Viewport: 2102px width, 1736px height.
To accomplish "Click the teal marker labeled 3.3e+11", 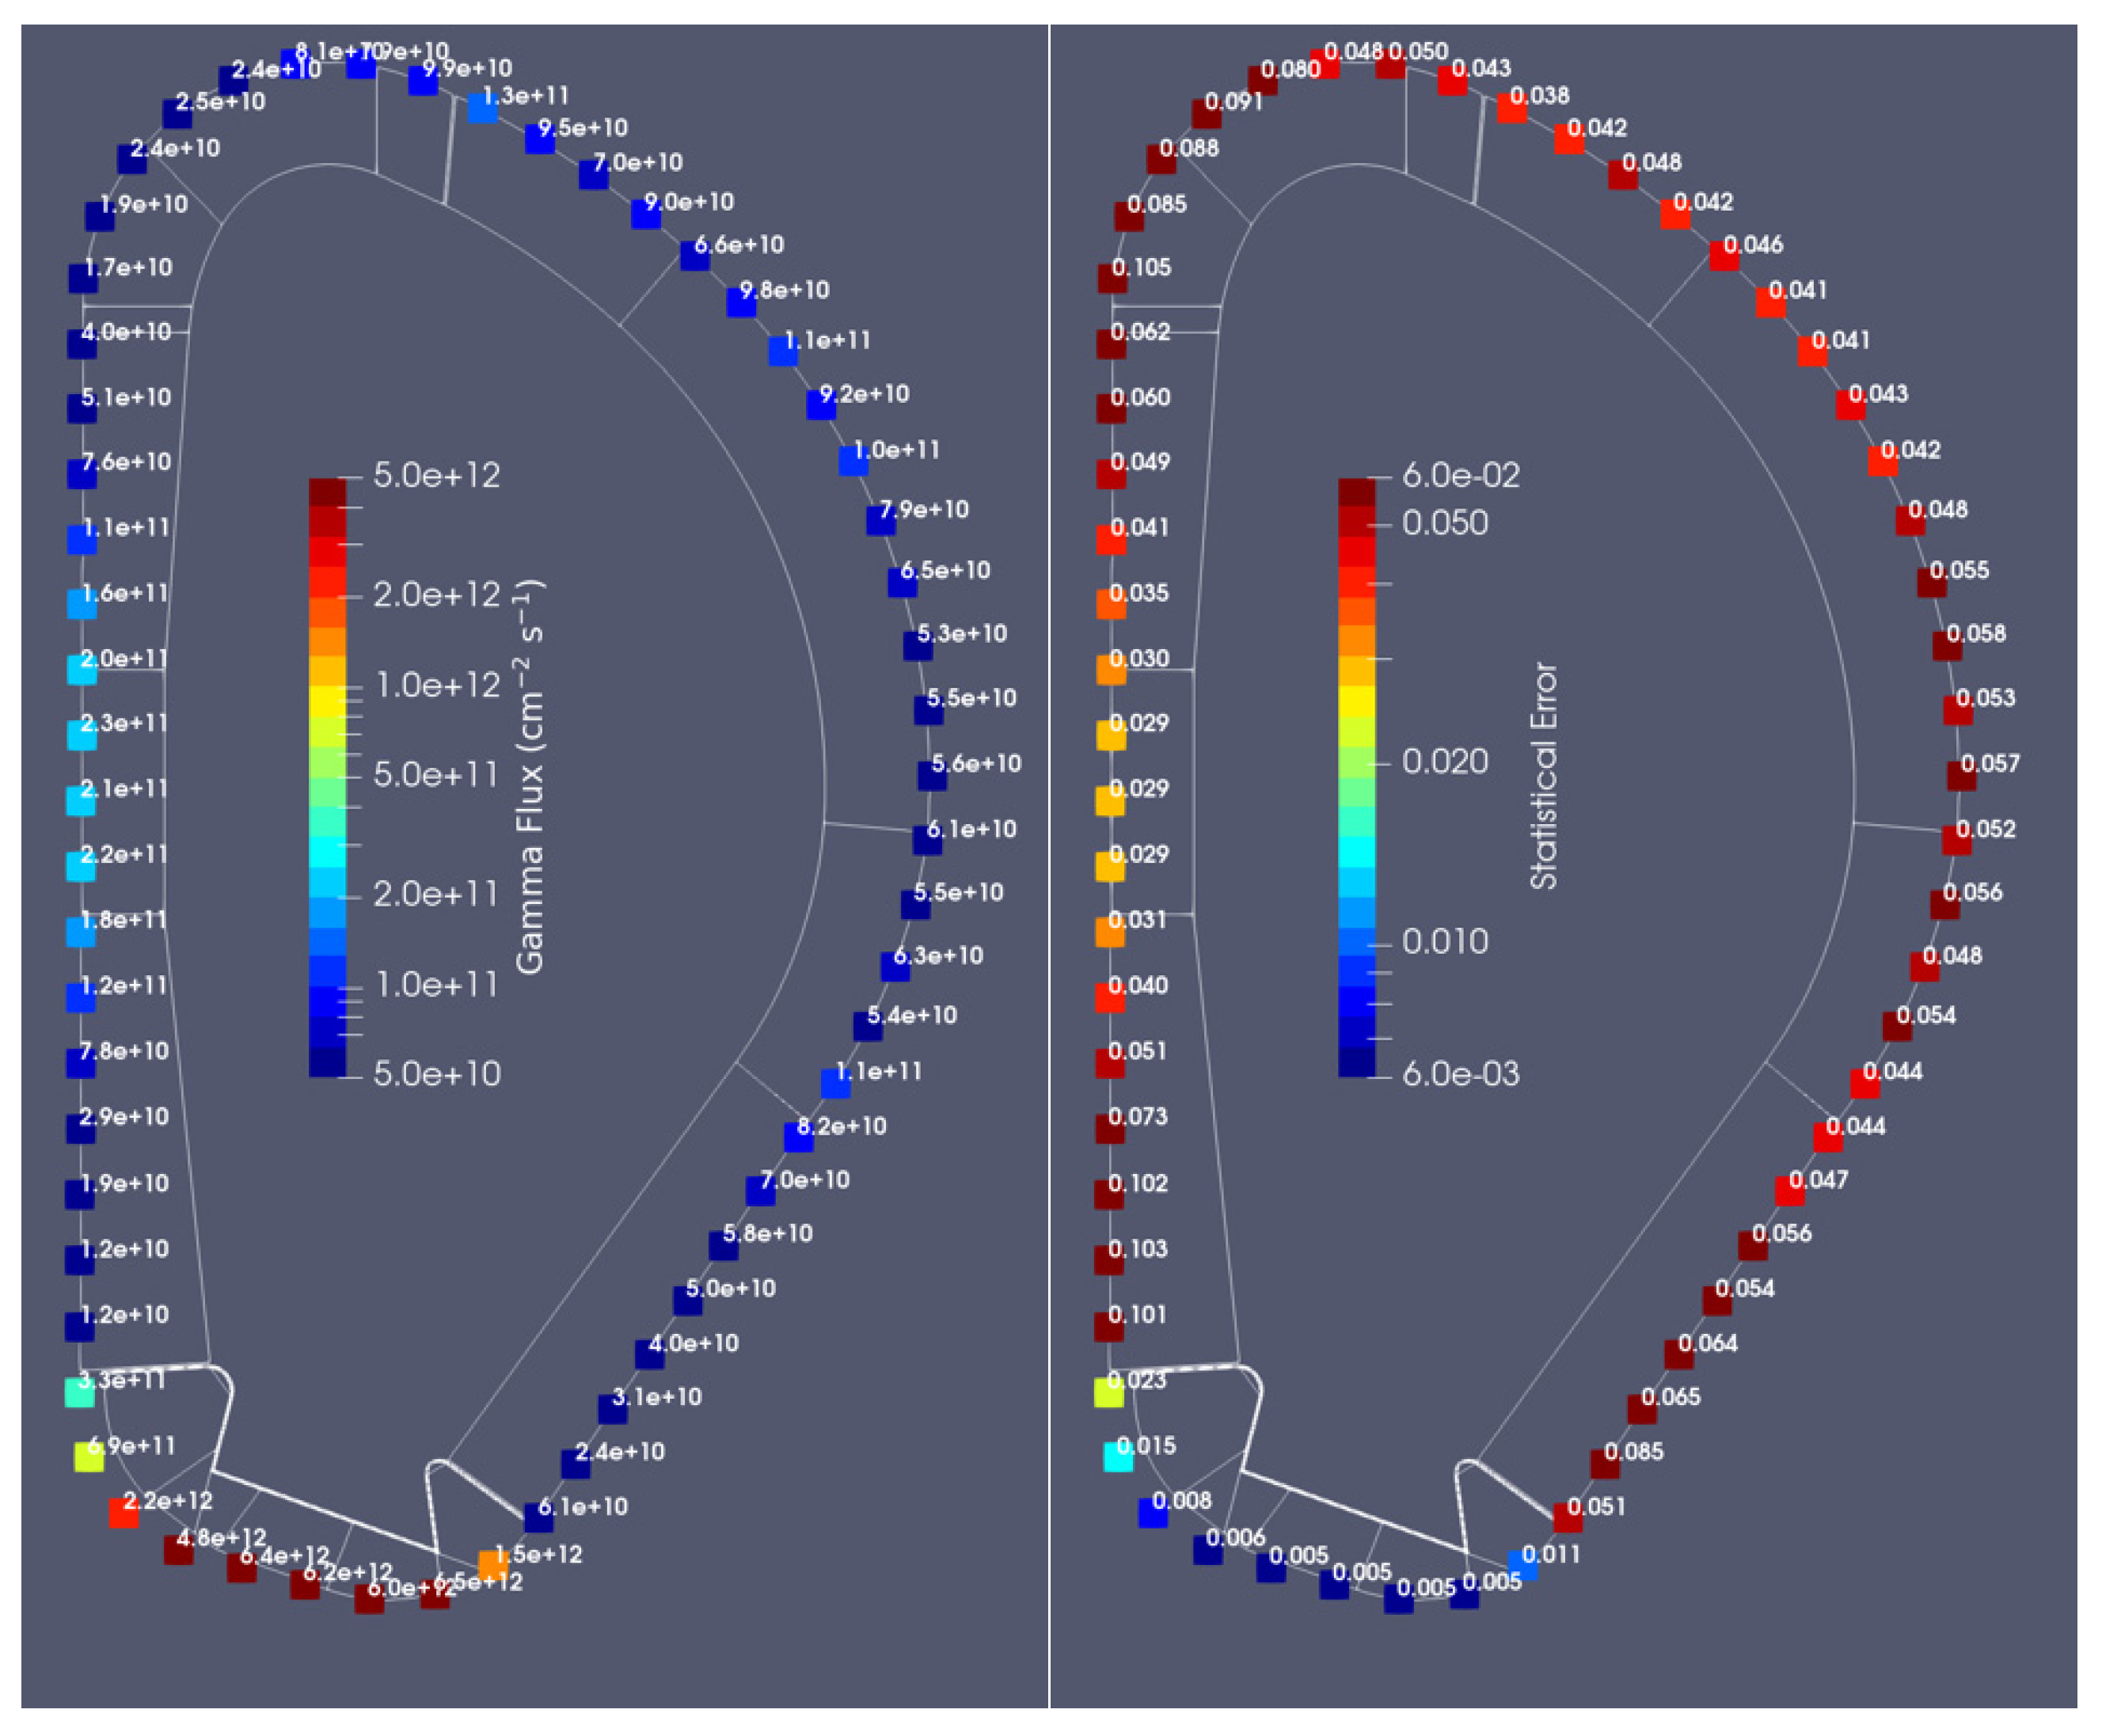I will point(80,1392).
